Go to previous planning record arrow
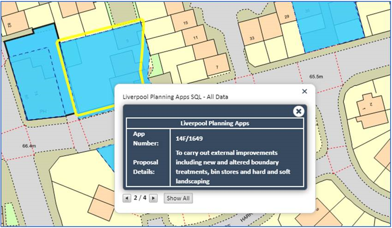Viewport: 392px width, 228px height. coord(127,198)
